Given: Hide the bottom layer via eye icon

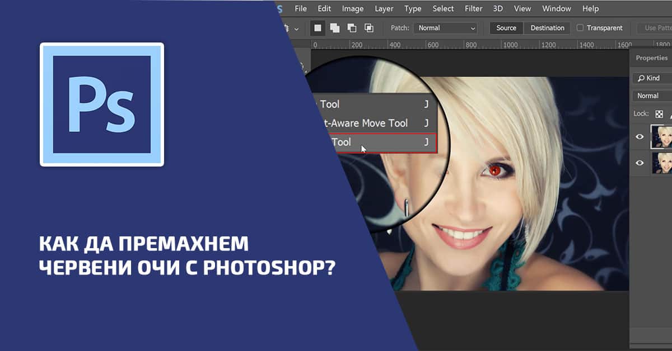Looking at the screenshot, I should click(x=640, y=163).
